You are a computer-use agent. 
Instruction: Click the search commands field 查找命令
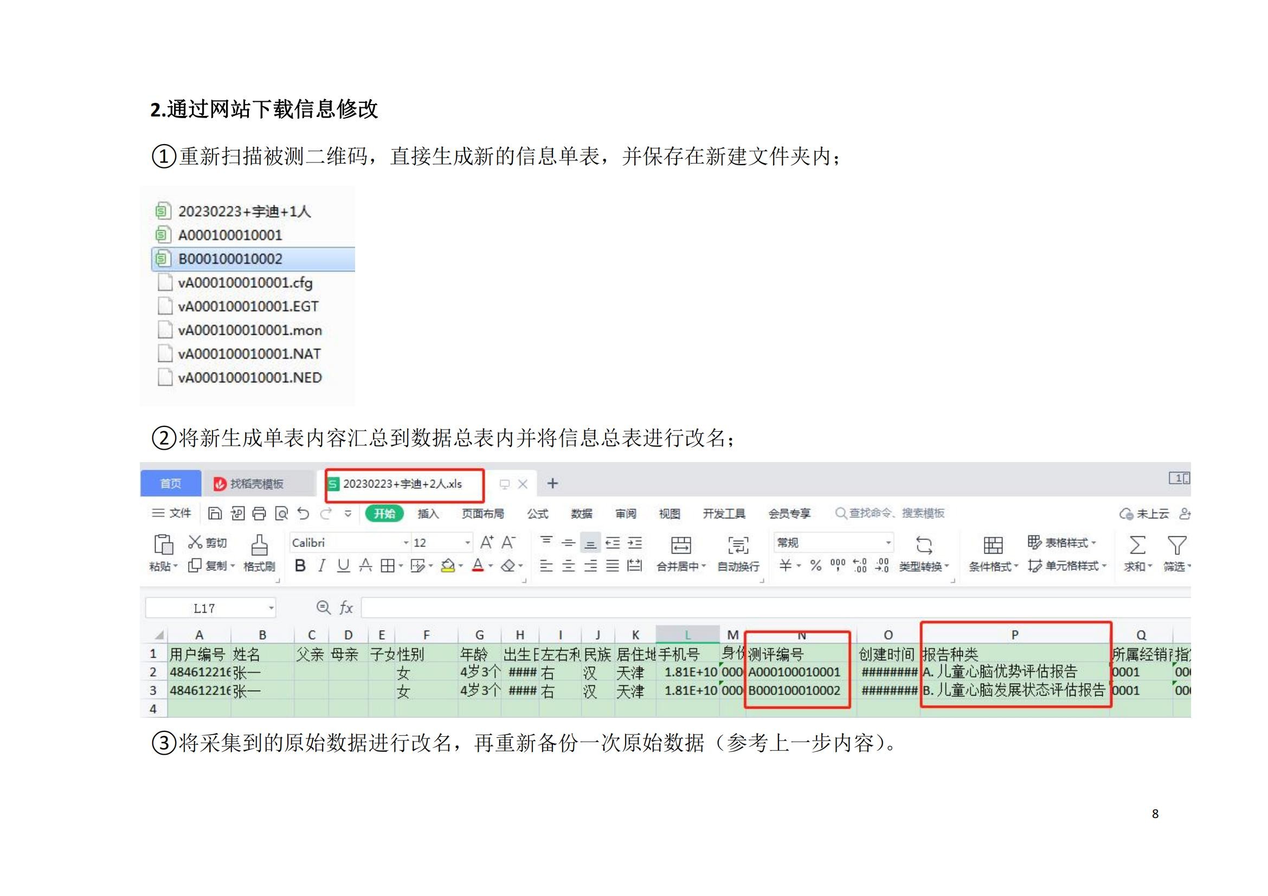coord(890,513)
